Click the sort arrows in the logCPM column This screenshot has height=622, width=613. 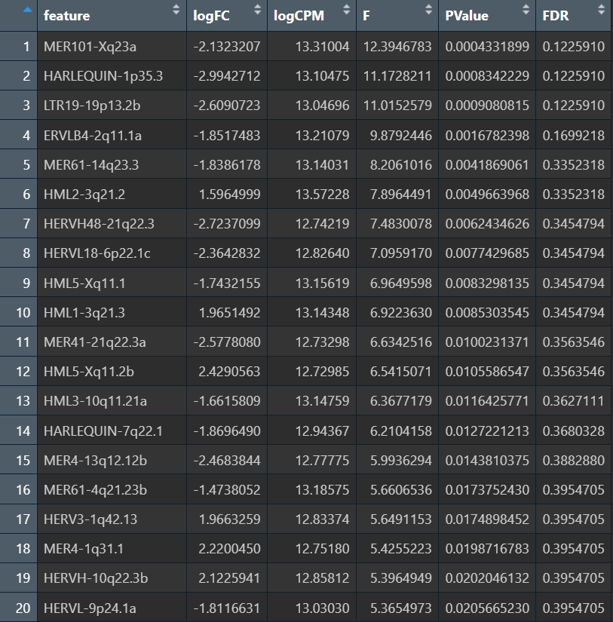[347, 11]
